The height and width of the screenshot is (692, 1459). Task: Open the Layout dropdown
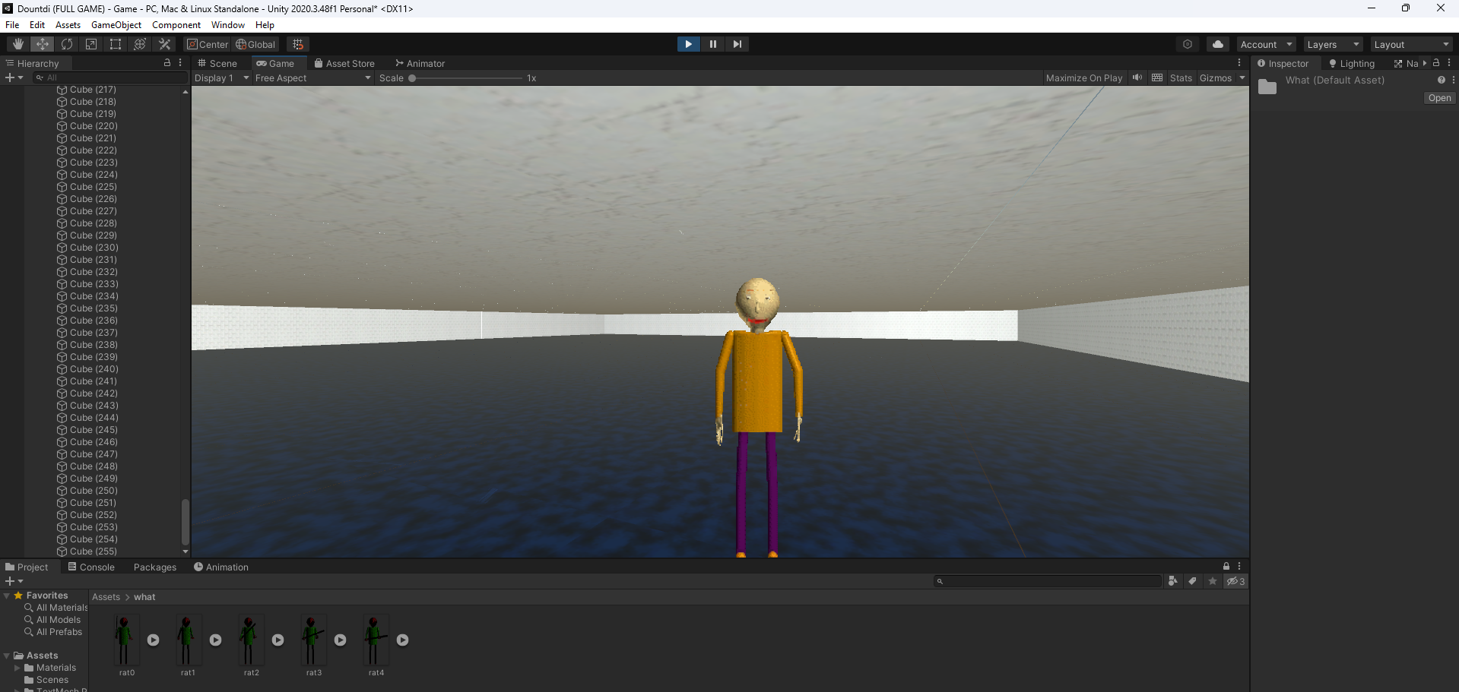1412,44
